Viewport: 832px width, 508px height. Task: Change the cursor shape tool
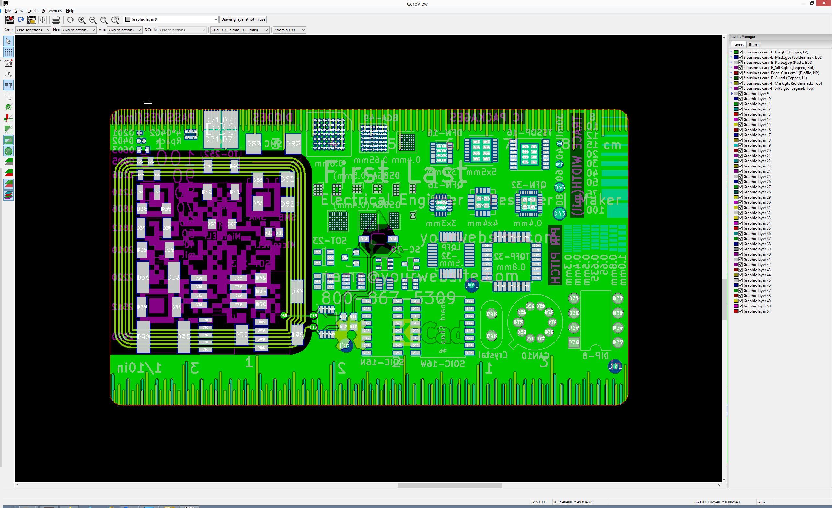8,97
